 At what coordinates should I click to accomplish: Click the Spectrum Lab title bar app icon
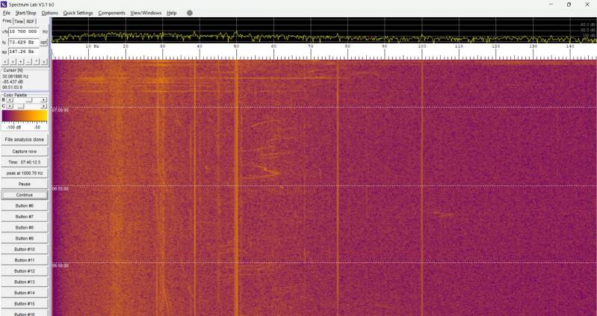click(4, 4)
